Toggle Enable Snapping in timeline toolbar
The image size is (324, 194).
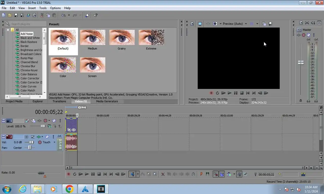(x=216, y=174)
